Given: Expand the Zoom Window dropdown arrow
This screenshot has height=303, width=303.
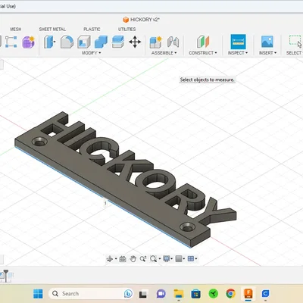Looking at the screenshot, I should point(160,259).
